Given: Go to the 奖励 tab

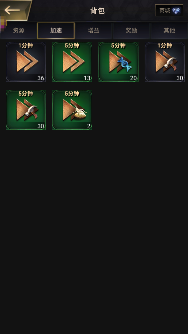Looking at the screenshot, I should coord(131,30).
